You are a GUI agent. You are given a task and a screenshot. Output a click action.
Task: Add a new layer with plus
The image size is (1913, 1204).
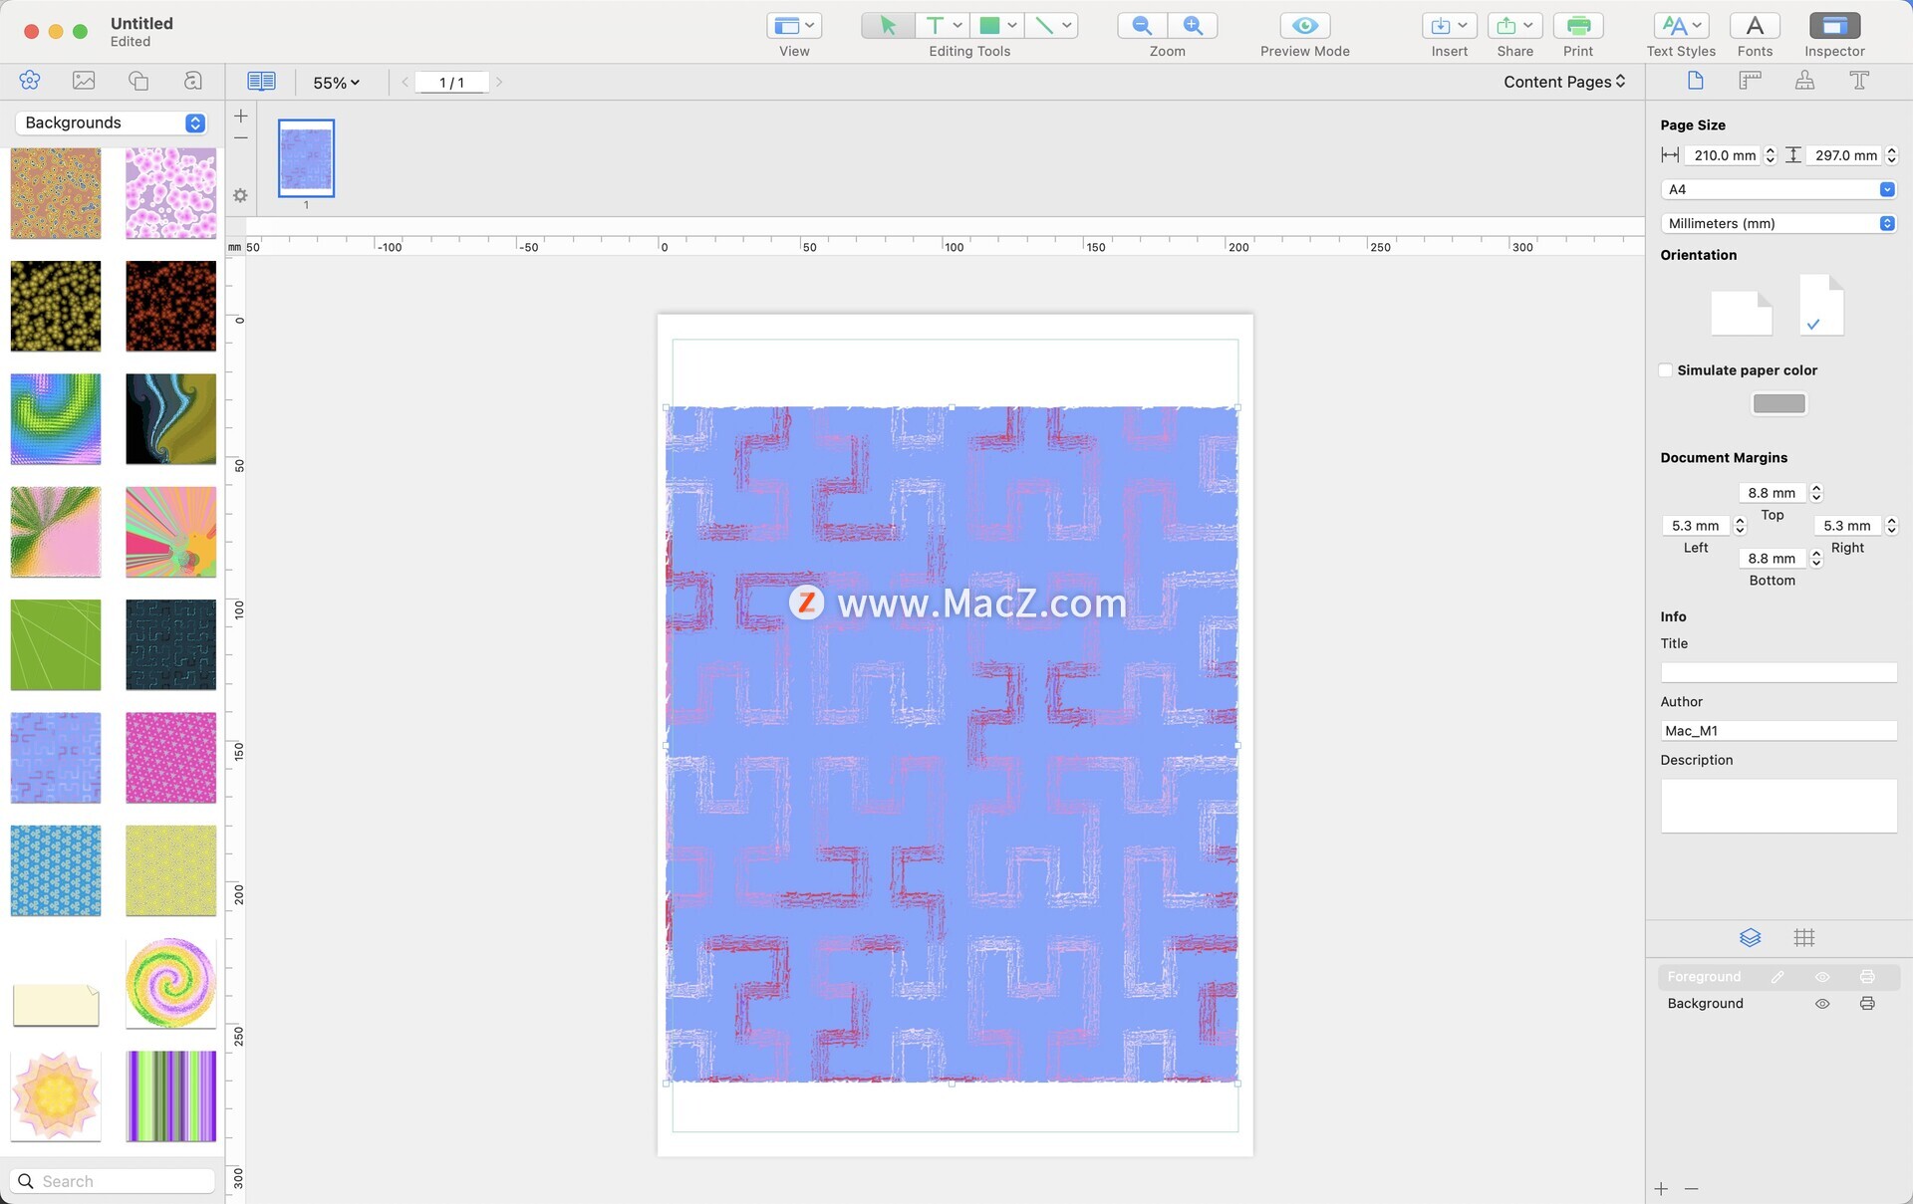[x=1661, y=1189]
